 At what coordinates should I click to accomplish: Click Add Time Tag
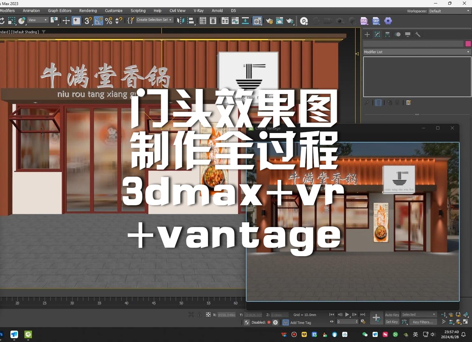pos(300,323)
